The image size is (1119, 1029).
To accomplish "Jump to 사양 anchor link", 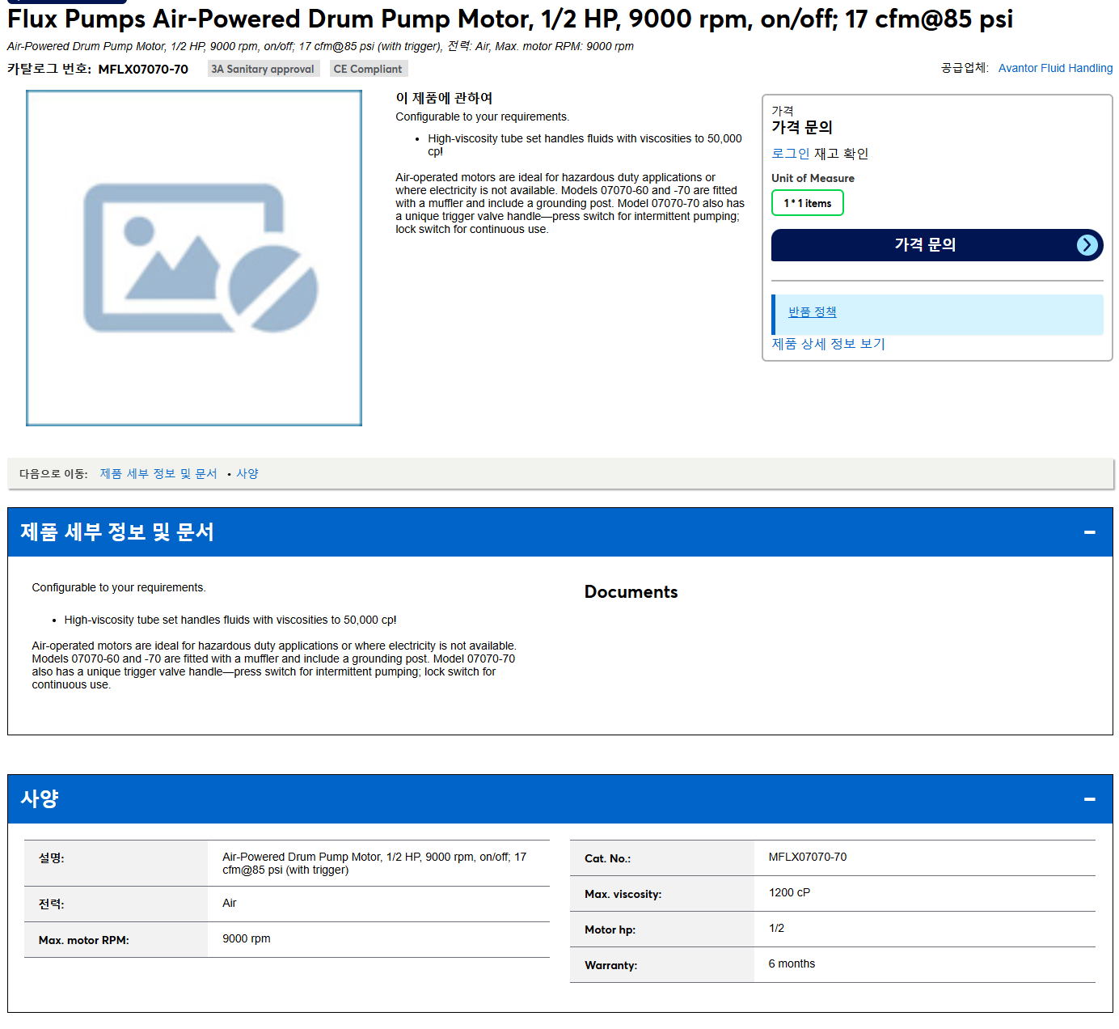I will (247, 474).
